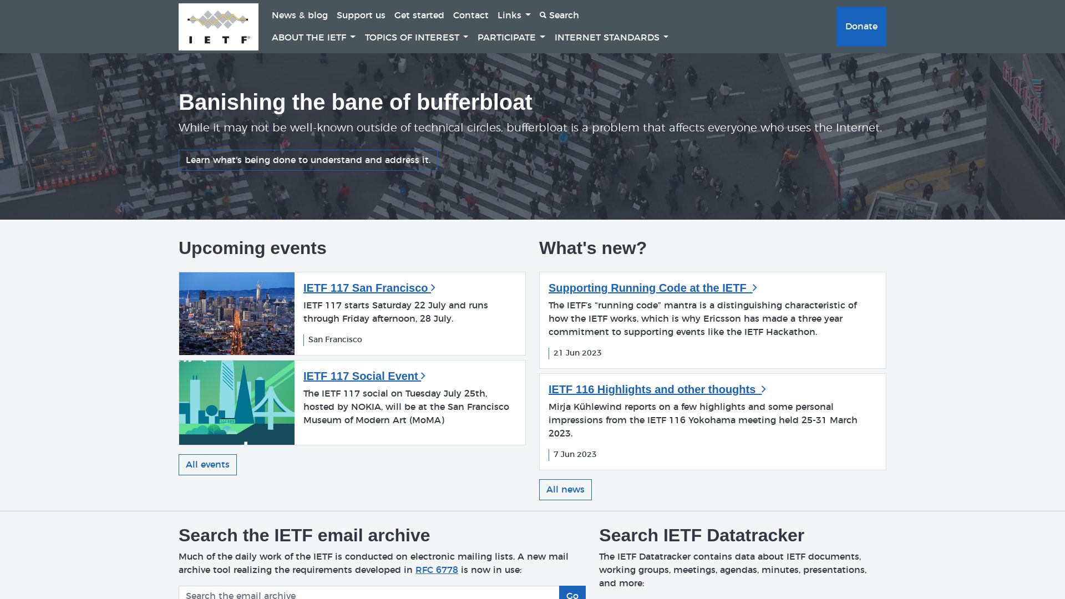
Task: Open the IETF 117 Social Event link
Action: click(x=364, y=376)
